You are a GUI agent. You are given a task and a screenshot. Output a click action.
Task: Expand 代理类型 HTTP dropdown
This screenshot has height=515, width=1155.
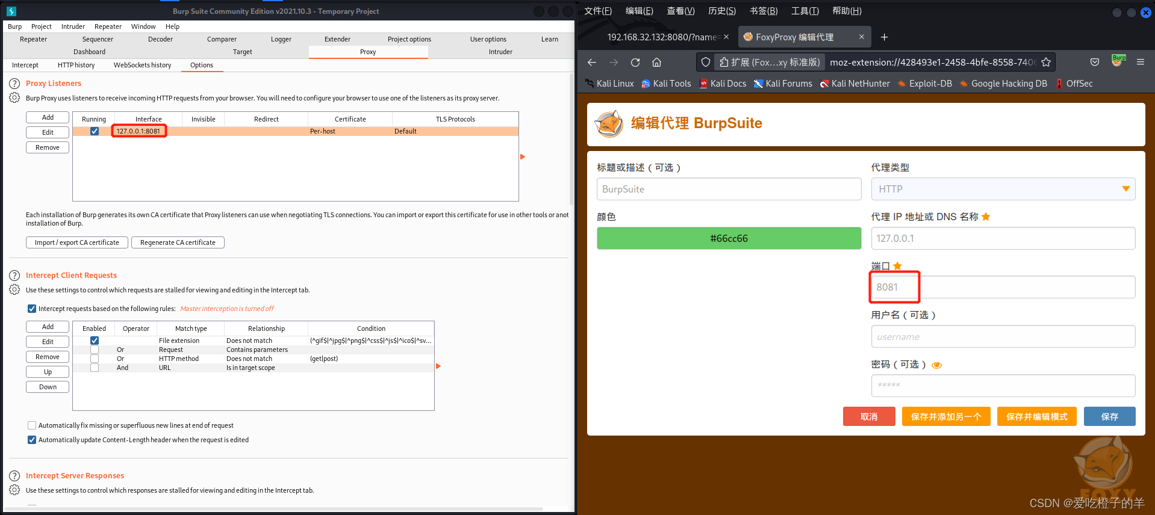coord(1003,189)
